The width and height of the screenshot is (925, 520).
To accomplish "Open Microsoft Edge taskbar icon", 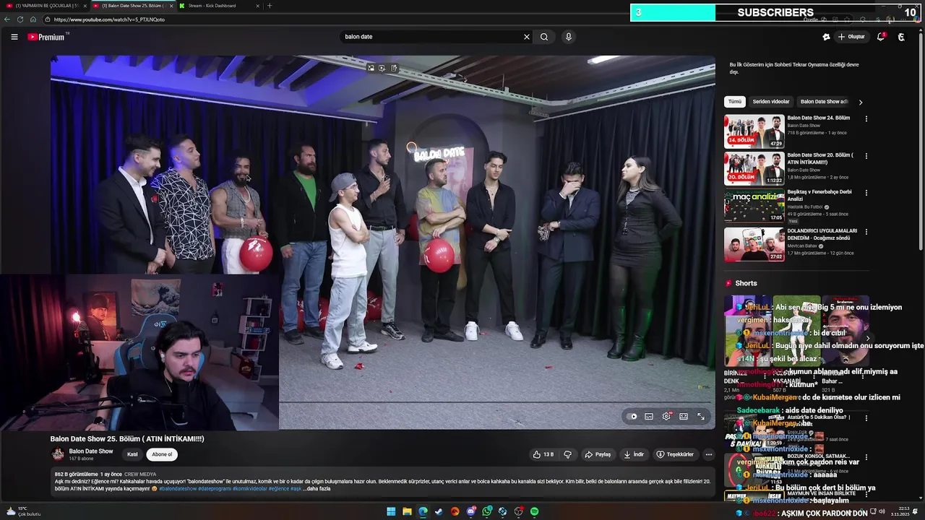I will [423, 511].
